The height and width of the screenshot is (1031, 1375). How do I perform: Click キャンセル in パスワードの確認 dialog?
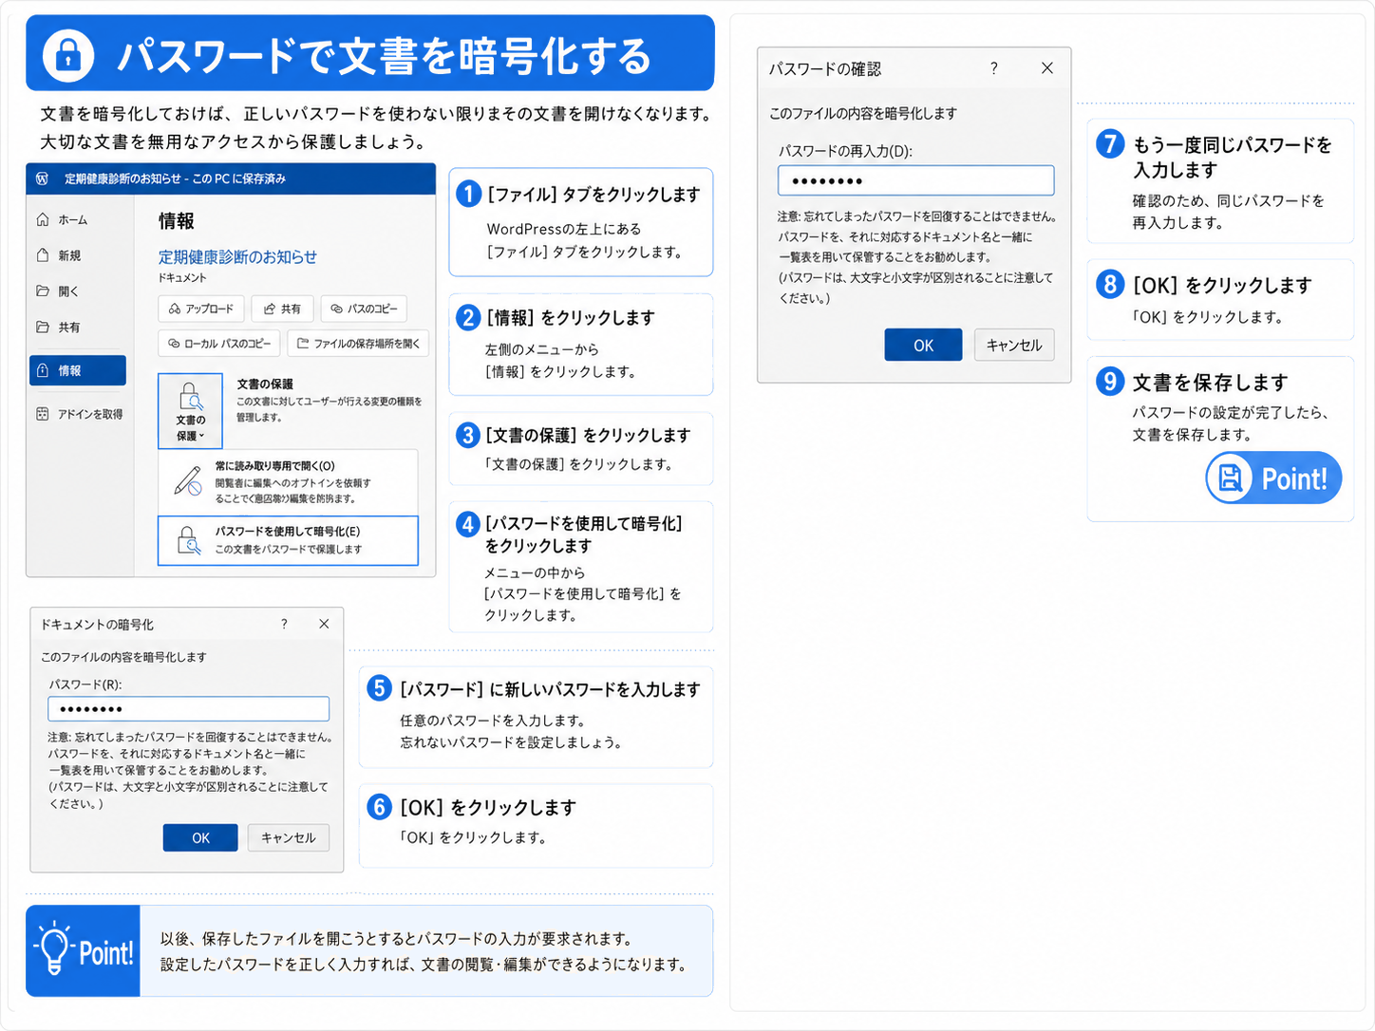[1014, 346]
